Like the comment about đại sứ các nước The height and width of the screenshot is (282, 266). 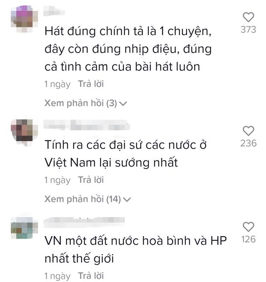tap(248, 130)
